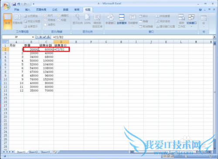This screenshot has width=218, height=159.
Task: Go to the first sheet navigation arrow
Action: tap(4, 152)
